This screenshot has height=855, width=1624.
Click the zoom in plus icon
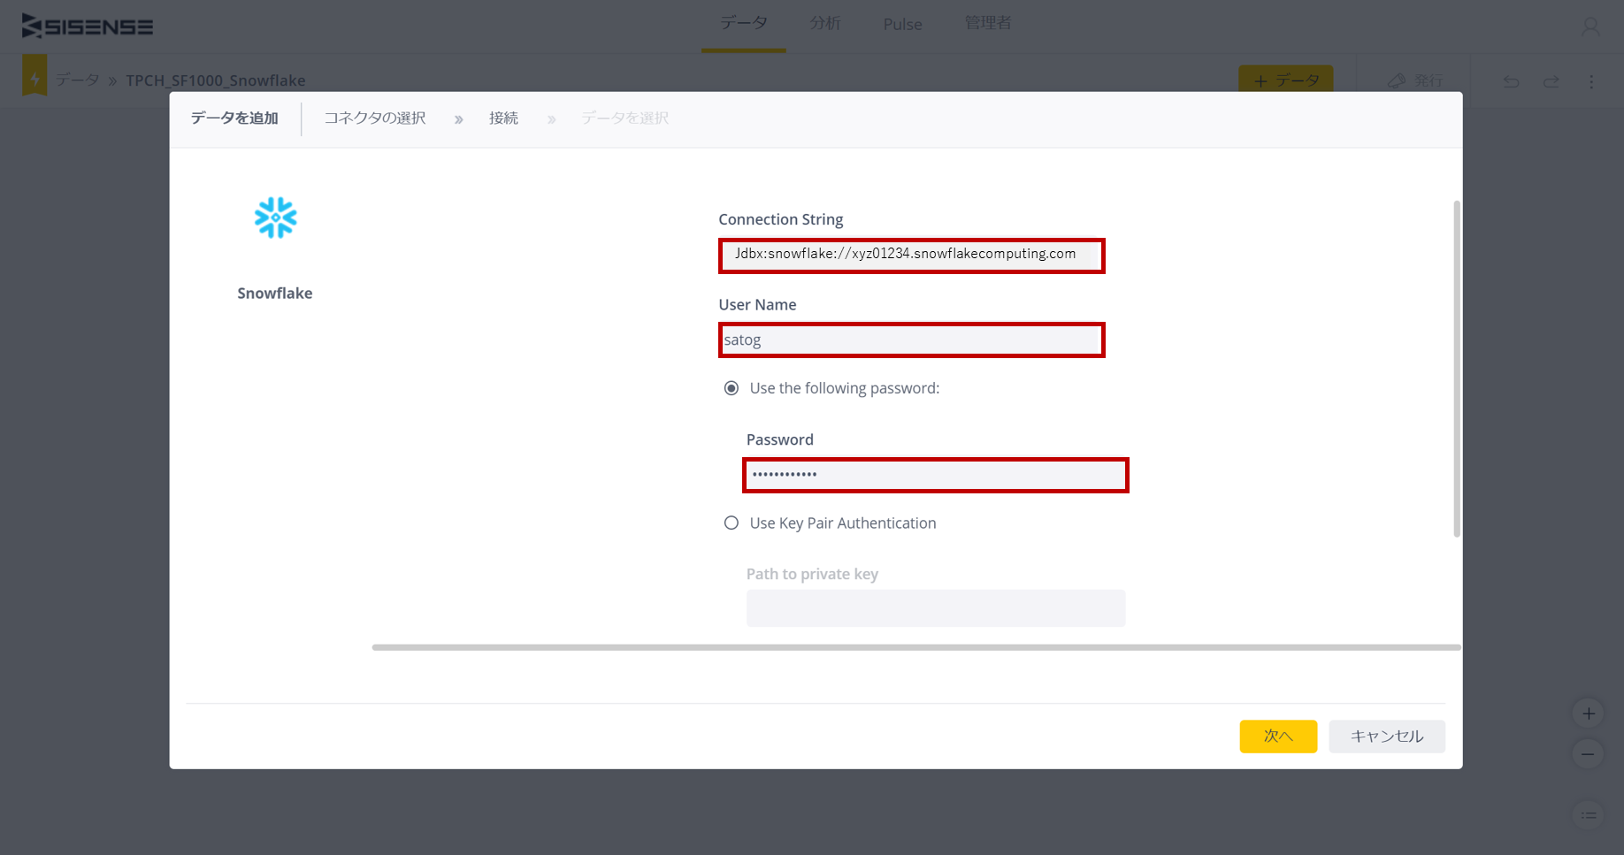tap(1589, 714)
